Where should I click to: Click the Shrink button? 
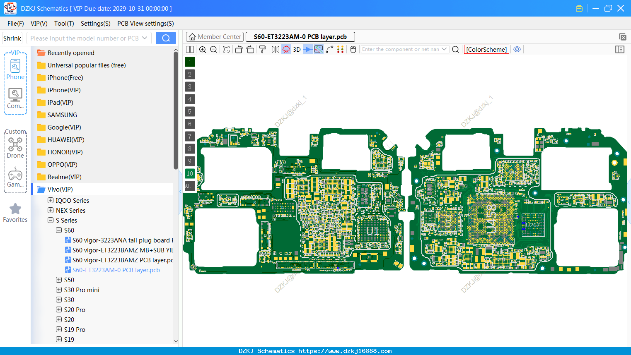12,38
